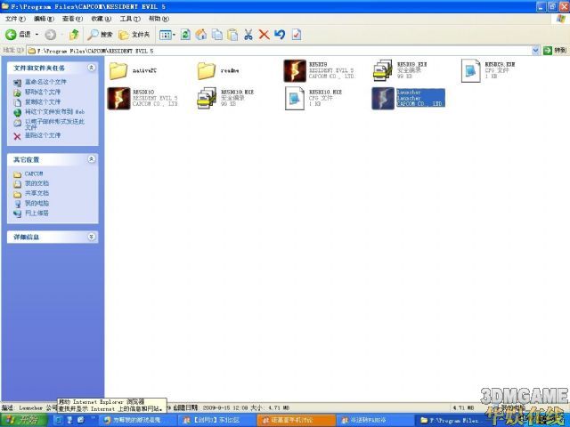570x427 pixels.
Task: Open the Views dropdown in the toolbar
Action: coord(167,35)
